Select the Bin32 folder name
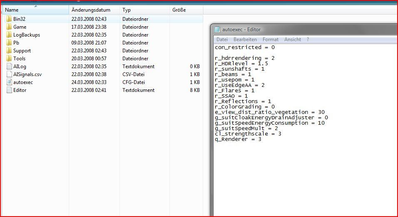 [x=19, y=19]
